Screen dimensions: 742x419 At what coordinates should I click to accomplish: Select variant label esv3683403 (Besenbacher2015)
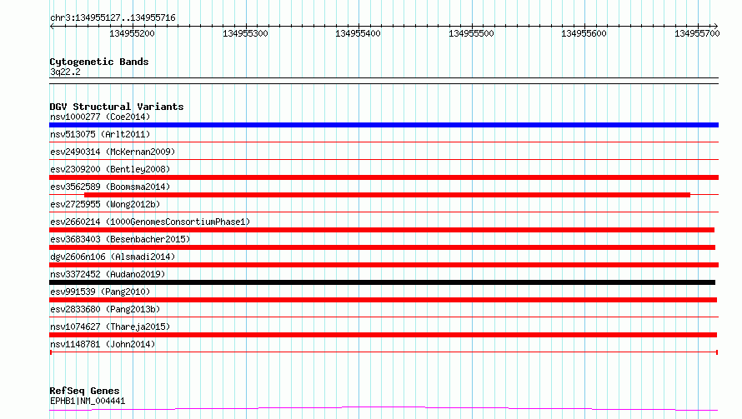[120, 239]
